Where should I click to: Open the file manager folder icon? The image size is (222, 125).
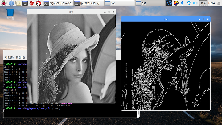(x=18, y=3)
